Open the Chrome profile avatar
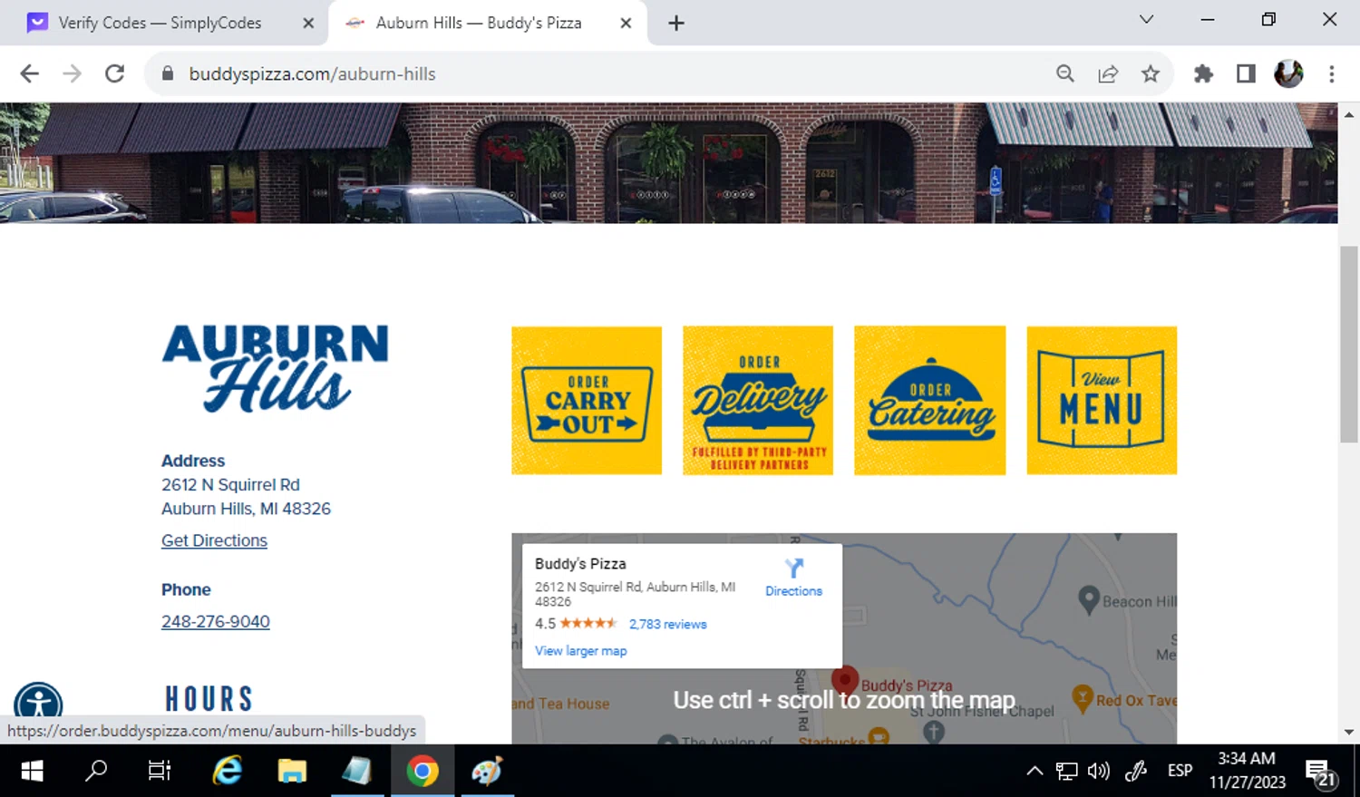Image resolution: width=1360 pixels, height=797 pixels. [1288, 73]
